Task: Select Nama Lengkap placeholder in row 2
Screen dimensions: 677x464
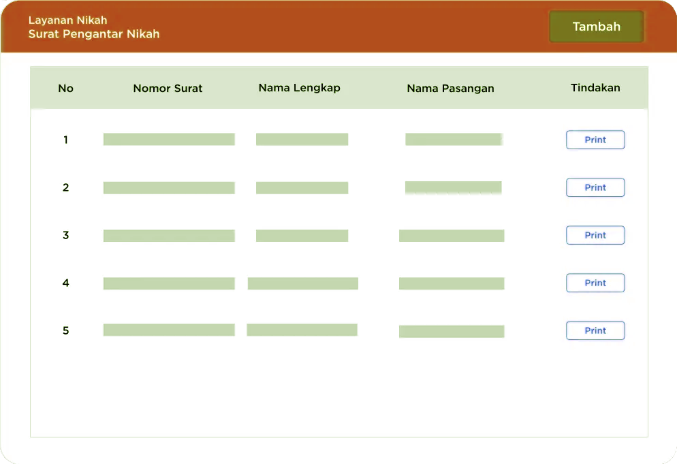Action: tap(302, 188)
